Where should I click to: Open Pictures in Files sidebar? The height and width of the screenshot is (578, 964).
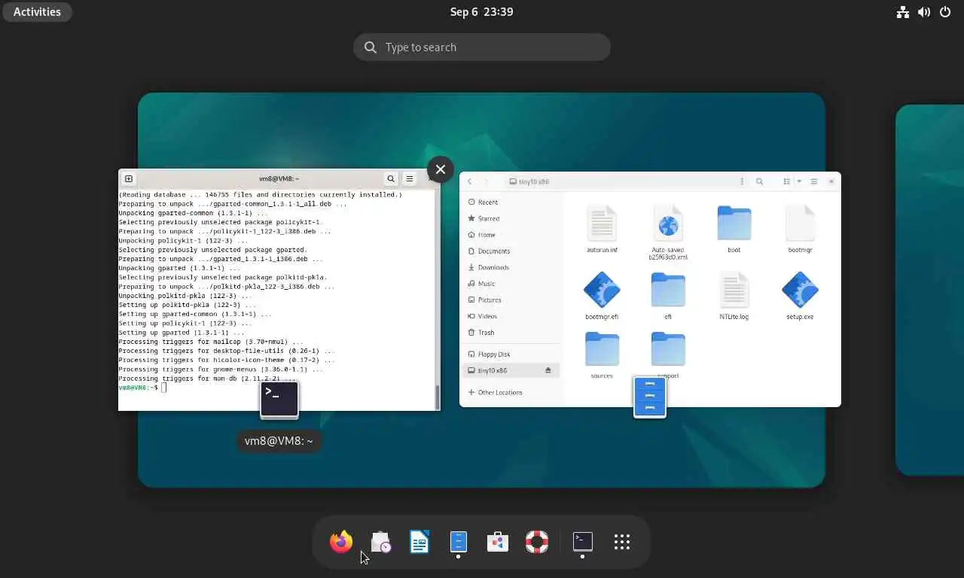coord(511,300)
